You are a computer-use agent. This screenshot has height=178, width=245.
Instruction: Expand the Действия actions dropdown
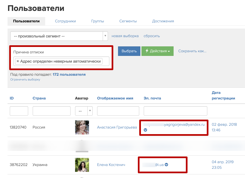pyautogui.click(x=157, y=51)
